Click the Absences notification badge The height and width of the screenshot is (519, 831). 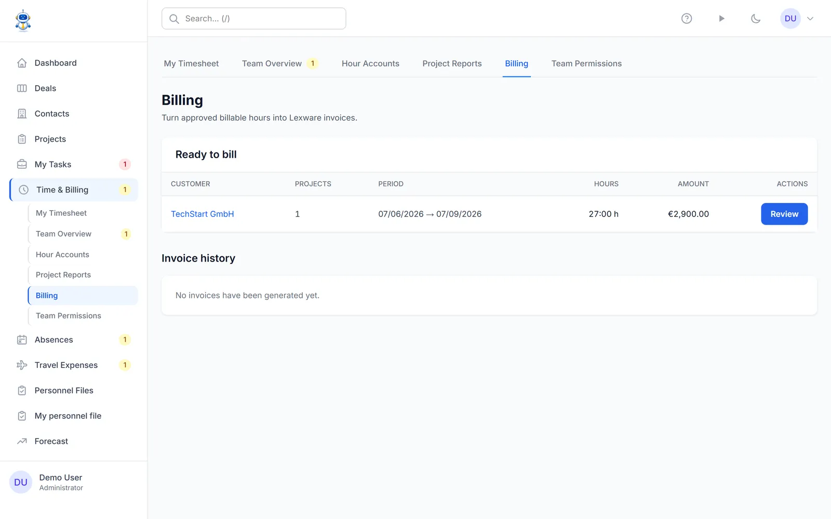click(x=125, y=340)
